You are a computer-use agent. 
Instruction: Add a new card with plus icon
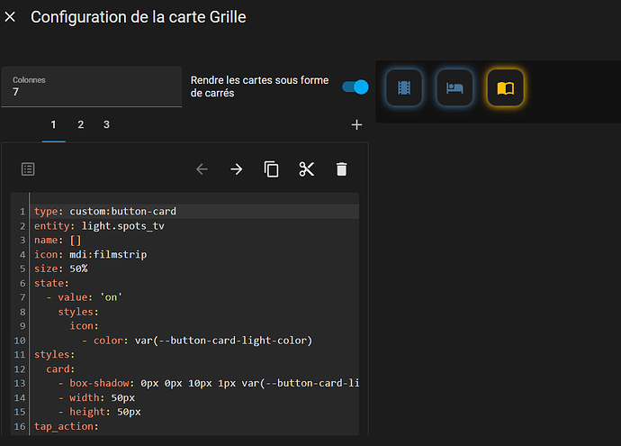click(356, 125)
